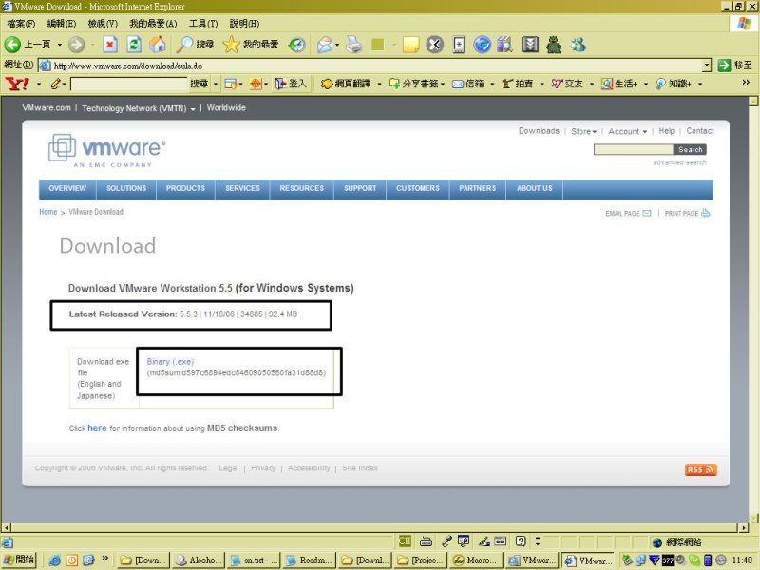Open the 檔案(F) File menu

[21, 23]
